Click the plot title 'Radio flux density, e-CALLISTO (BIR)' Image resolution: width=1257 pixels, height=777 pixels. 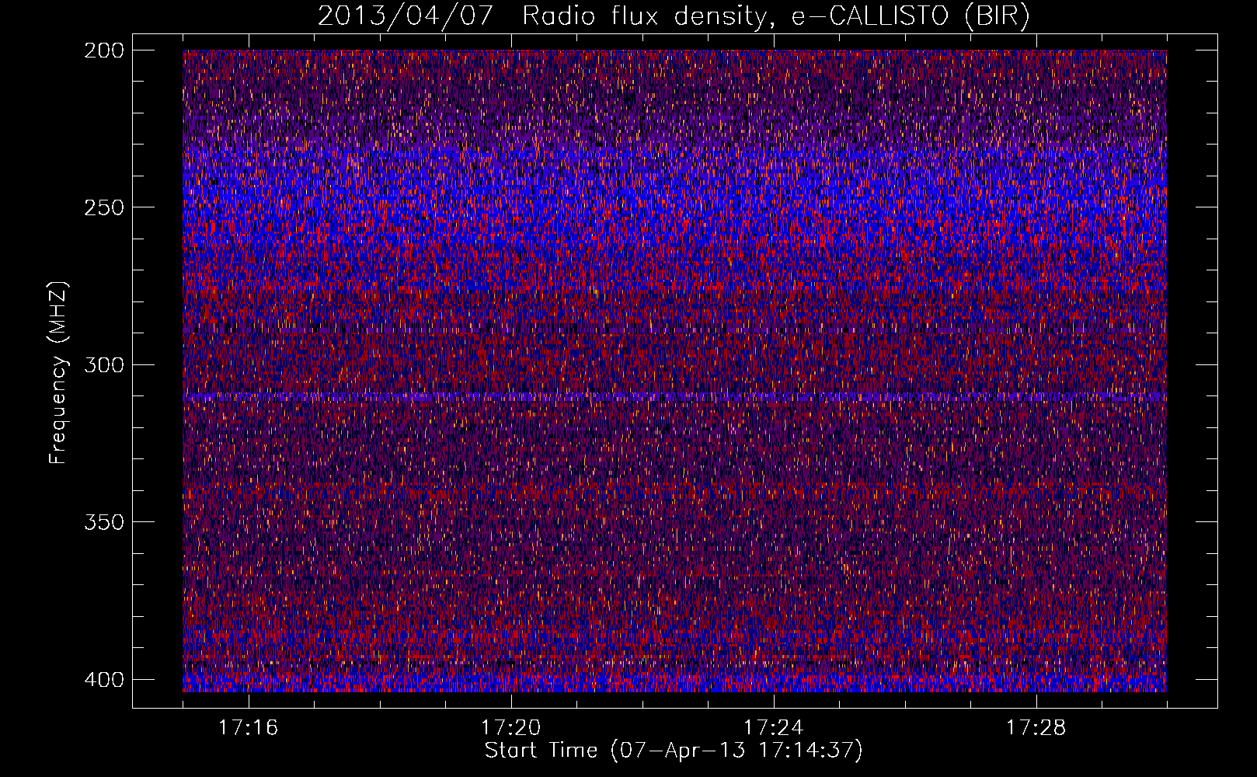pyautogui.click(x=775, y=16)
